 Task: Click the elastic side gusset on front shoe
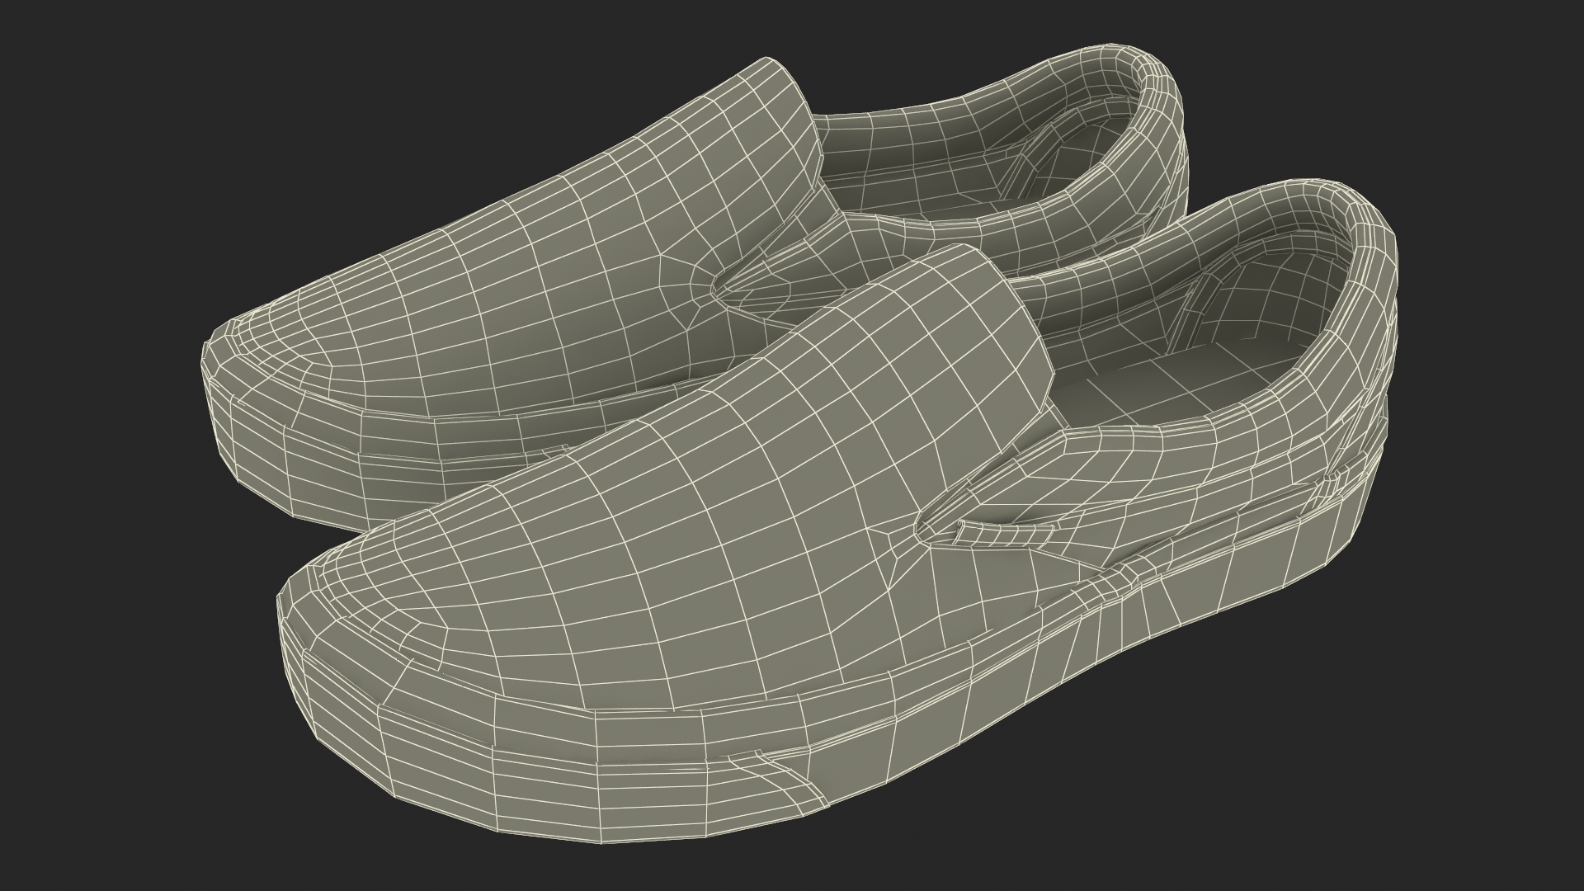click(1006, 535)
